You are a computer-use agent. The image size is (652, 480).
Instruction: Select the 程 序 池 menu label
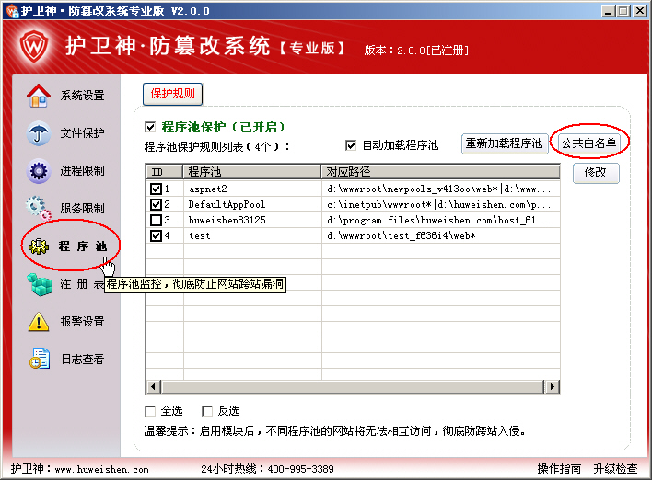click(x=82, y=246)
